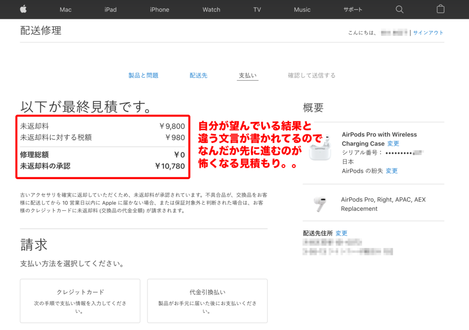Click the ¥9,800 未返却料 amount
Image resolution: width=469 pixels, height=330 pixels.
[172, 126]
